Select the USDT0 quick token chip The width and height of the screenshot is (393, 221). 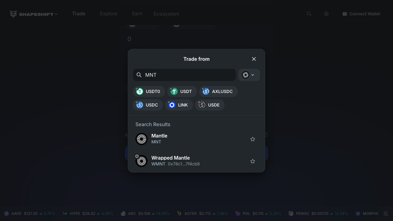pos(149,91)
